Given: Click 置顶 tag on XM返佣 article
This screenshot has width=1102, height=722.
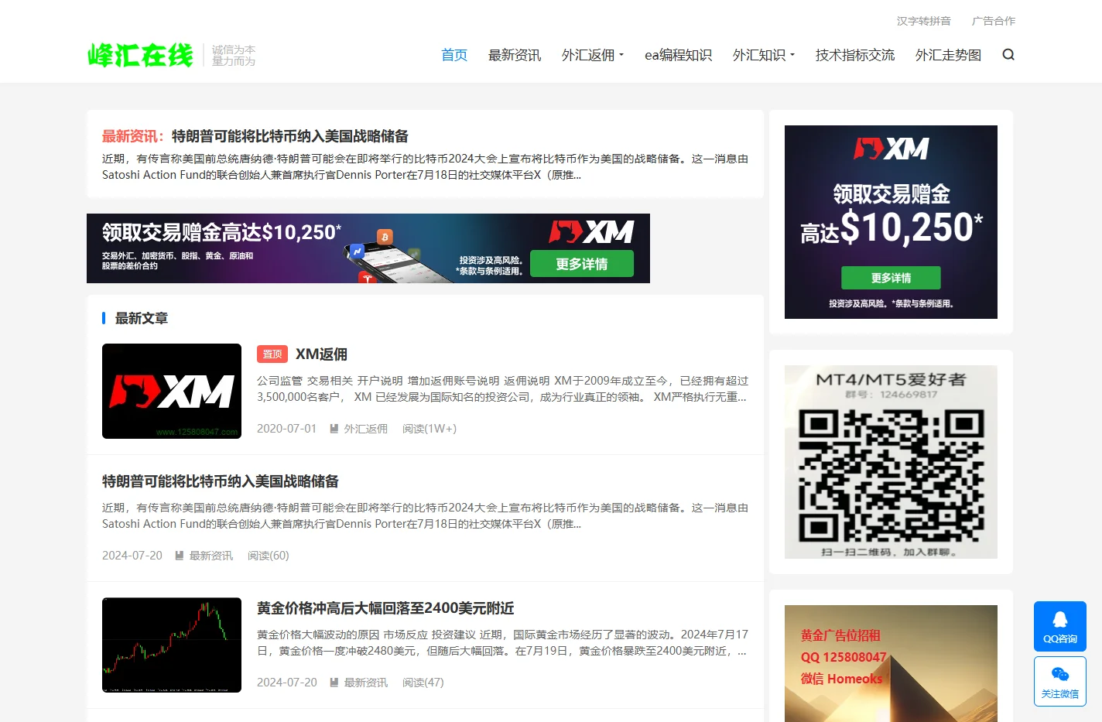Looking at the screenshot, I should click(272, 354).
